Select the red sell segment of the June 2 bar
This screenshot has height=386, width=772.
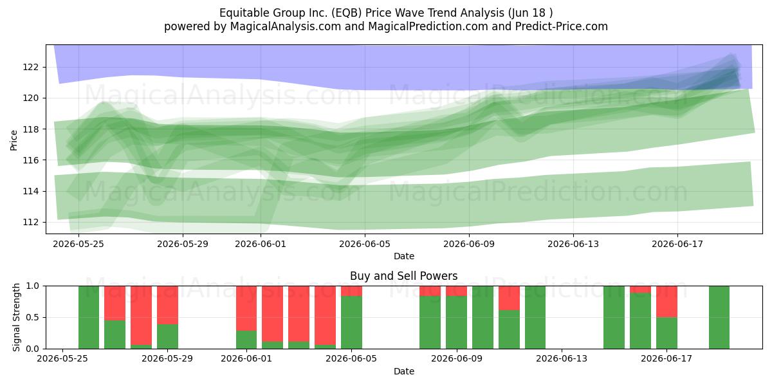click(272, 313)
